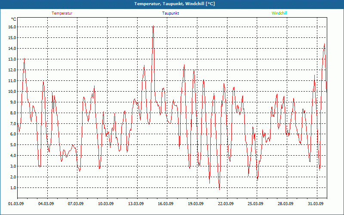Click the 2,0 value on the y-axis
This screenshot has height=215, width=344.
[13, 177]
